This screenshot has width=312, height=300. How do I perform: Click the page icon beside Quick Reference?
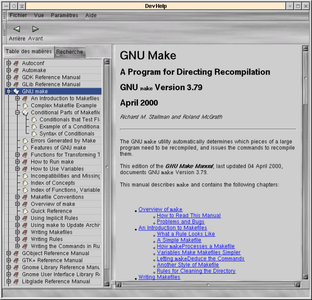(25, 211)
